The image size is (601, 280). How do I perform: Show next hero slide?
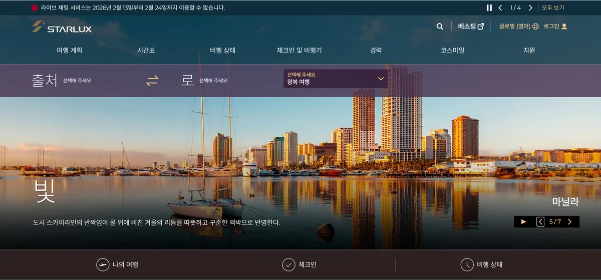tap(569, 221)
